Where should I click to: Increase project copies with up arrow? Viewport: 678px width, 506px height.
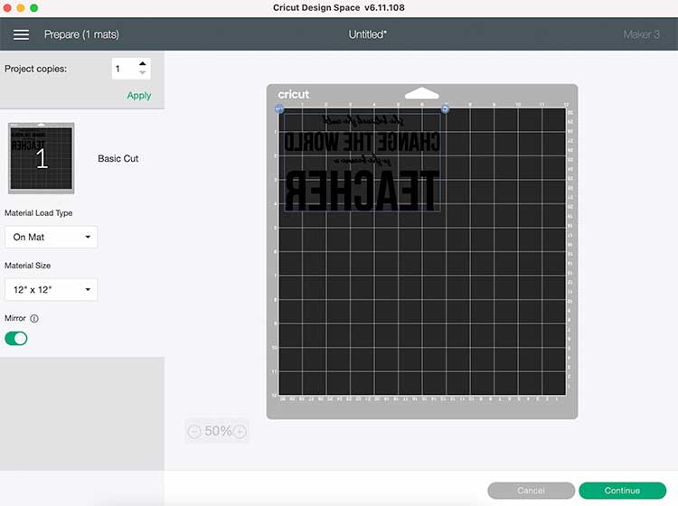[142, 63]
